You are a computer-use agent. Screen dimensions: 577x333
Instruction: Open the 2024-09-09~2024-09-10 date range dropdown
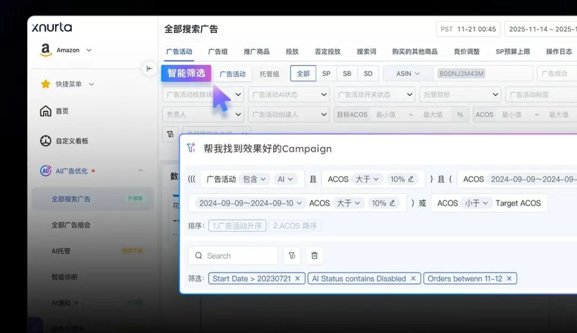(x=251, y=203)
